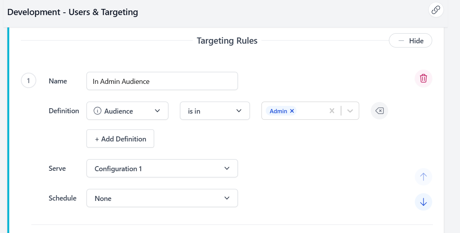The image size is (460, 233).
Task: Click rule number 1 badge
Action: pos(29,80)
